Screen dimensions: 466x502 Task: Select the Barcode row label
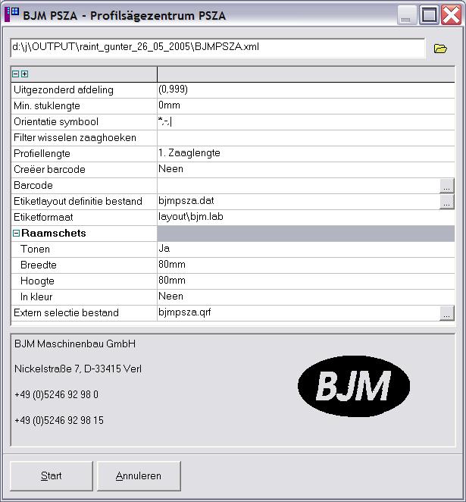pos(33,186)
